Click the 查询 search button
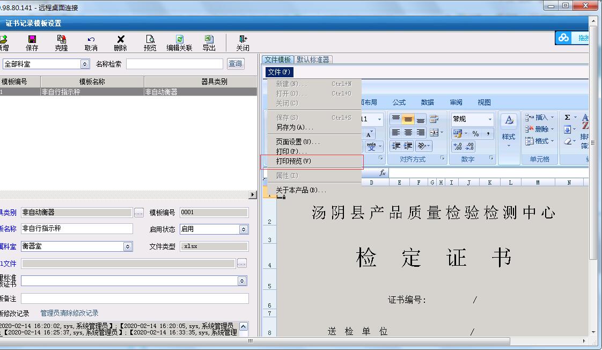The width and height of the screenshot is (602, 350). pyautogui.click(x=236, y=64)
